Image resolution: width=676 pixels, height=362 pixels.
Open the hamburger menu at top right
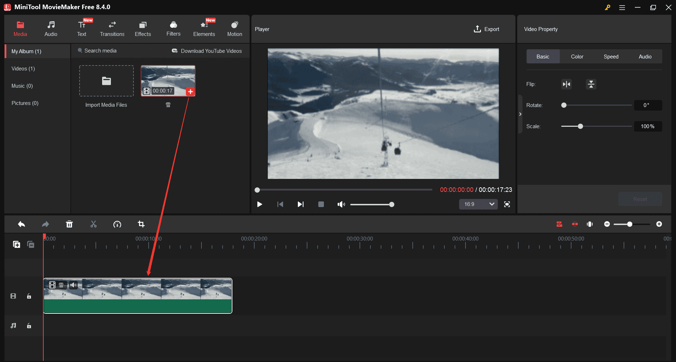[622, 7]
